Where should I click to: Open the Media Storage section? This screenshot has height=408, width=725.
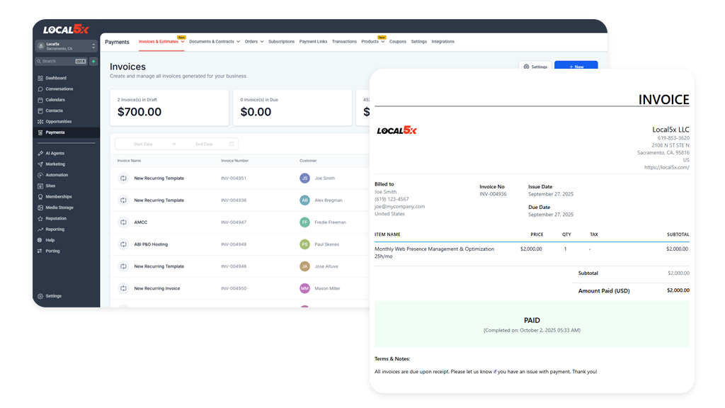pyautogui.click(x=59, y=208)
